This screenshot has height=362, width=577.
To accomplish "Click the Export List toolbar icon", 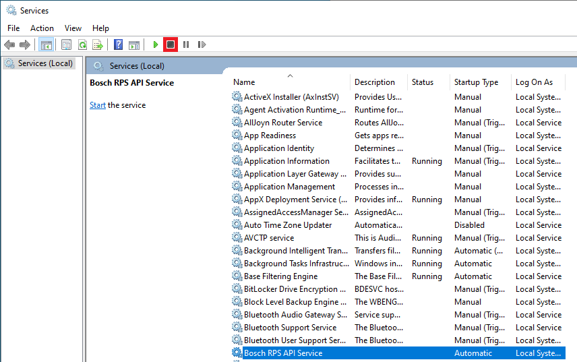I will (x=98, y=44).
